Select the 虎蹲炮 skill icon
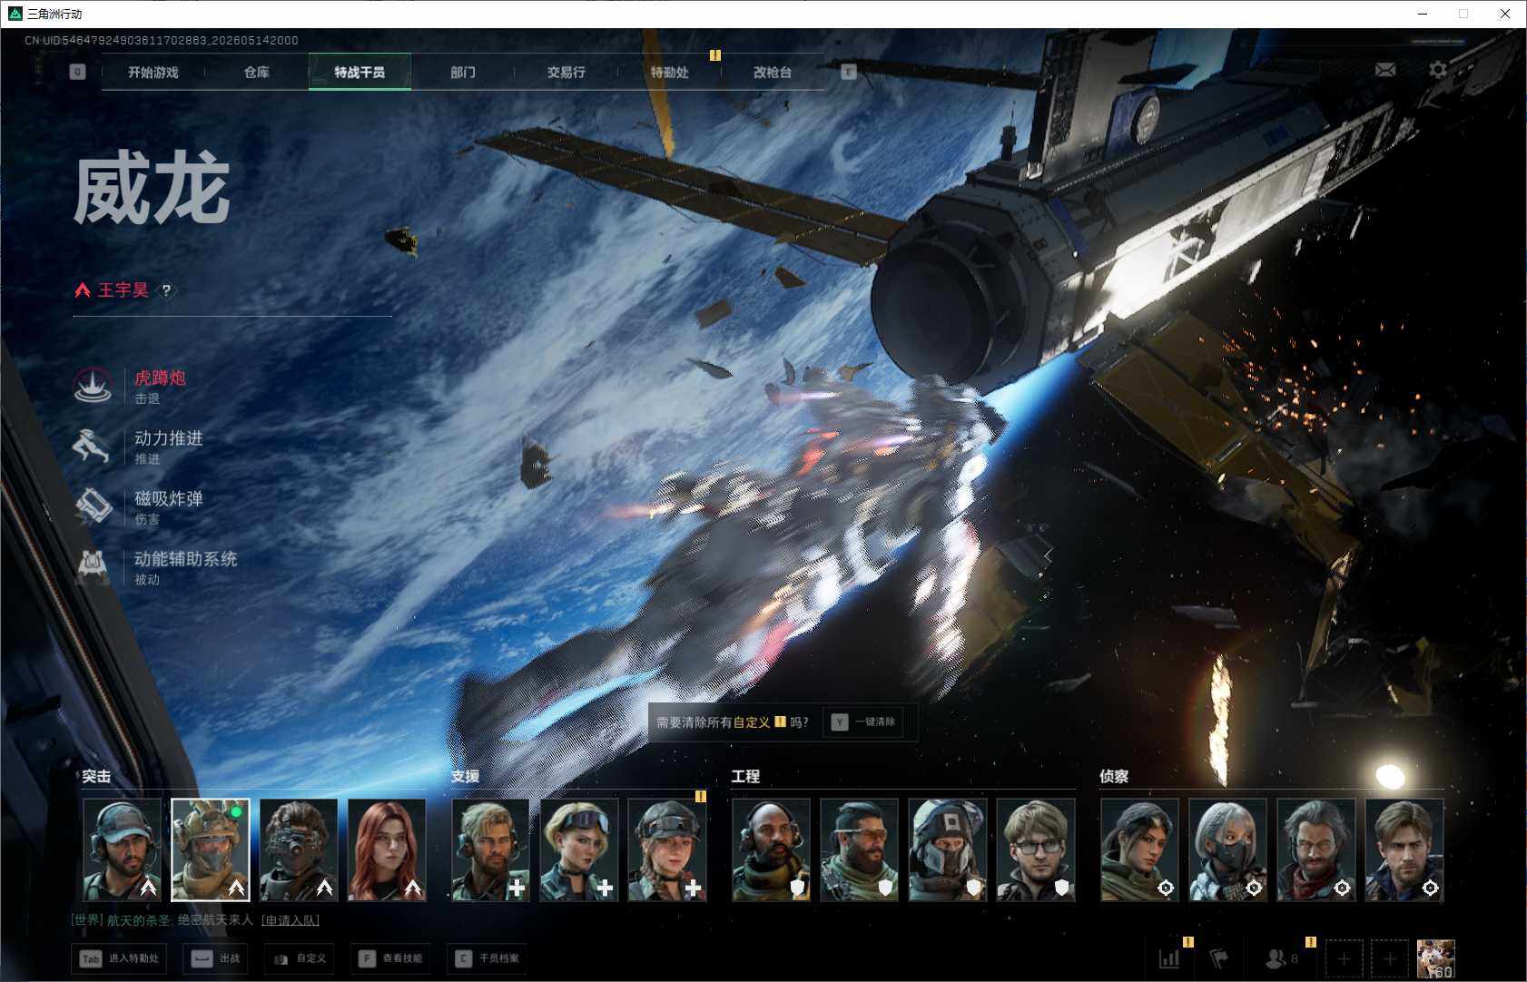 click(93, 386)
